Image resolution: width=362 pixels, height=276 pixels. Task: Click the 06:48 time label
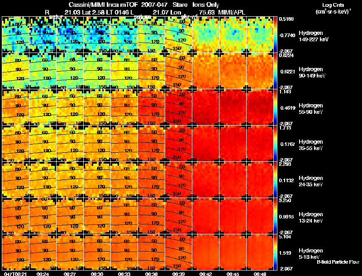coord(260,274)
